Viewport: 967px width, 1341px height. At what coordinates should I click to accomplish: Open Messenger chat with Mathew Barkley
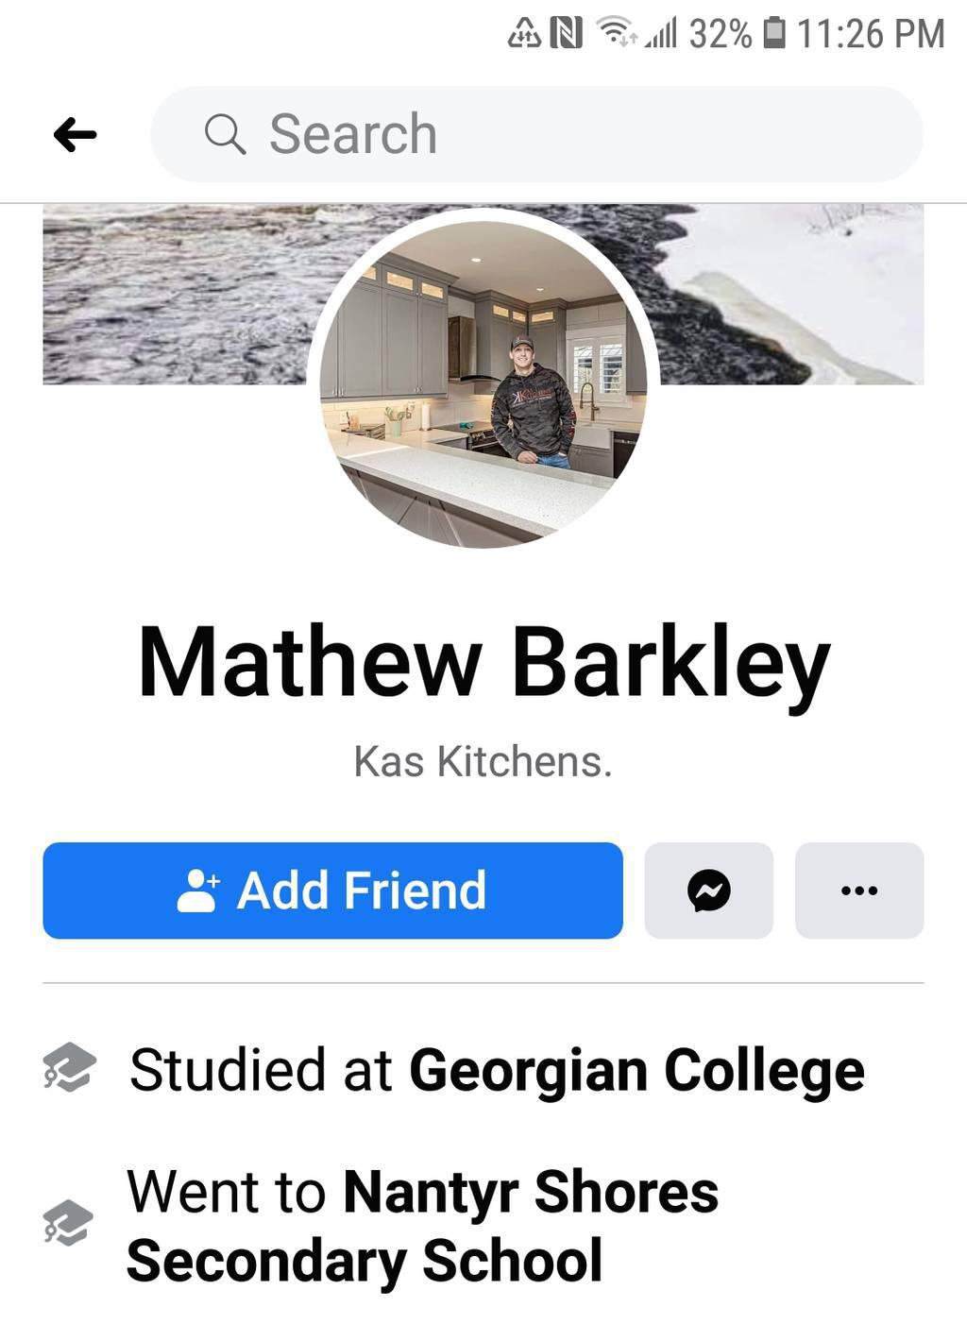click(x=708, y=891)
